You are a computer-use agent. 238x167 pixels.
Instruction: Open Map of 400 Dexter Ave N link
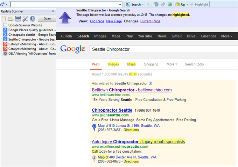coord(127,157)
